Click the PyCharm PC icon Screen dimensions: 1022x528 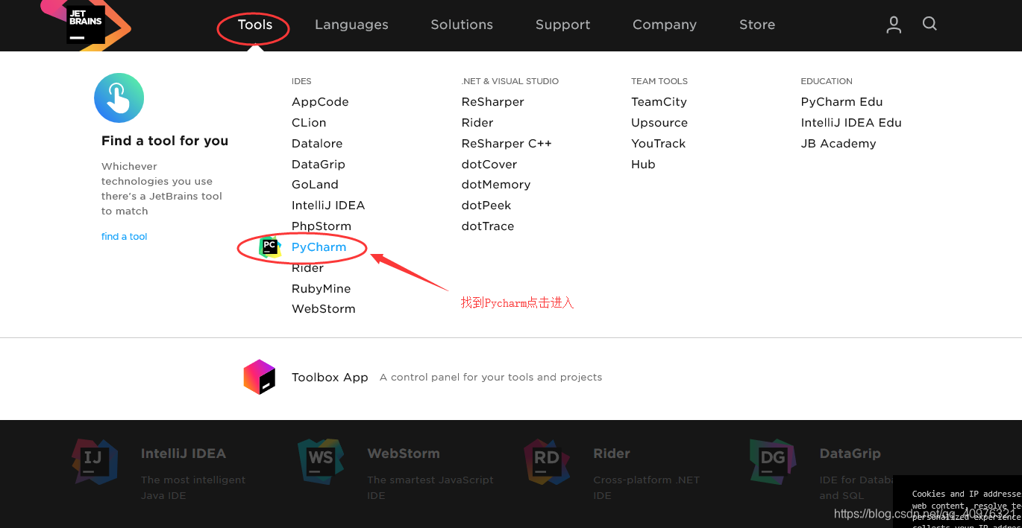tap(269, 246)
